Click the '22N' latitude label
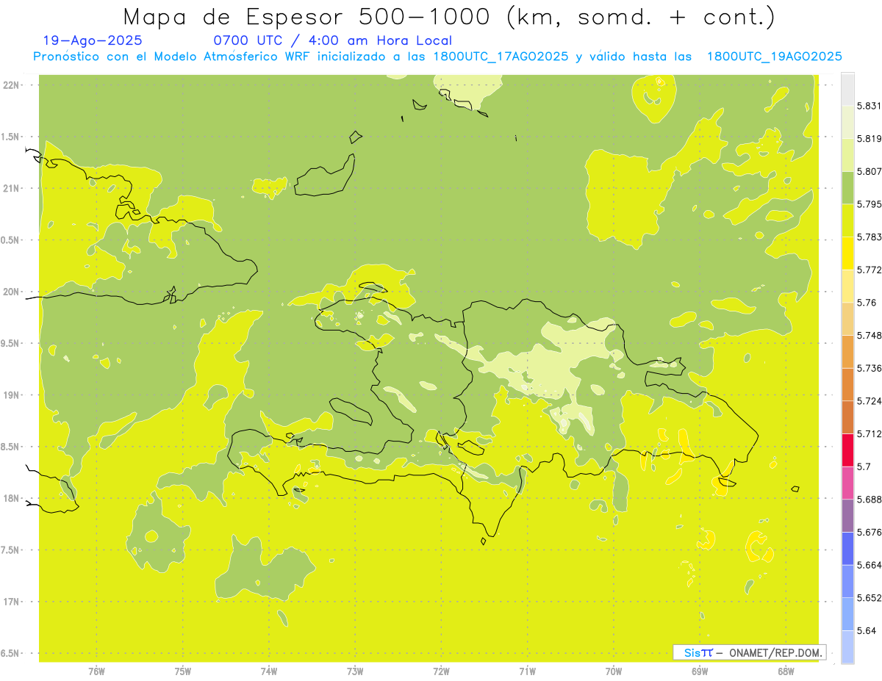 tap(11, 85)
